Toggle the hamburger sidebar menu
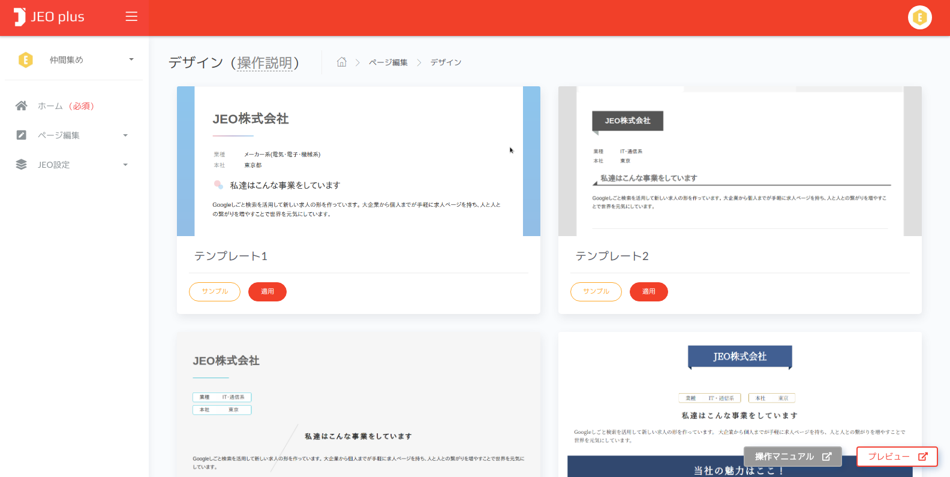This screenshot has width=950, height=477. [131, 17]
